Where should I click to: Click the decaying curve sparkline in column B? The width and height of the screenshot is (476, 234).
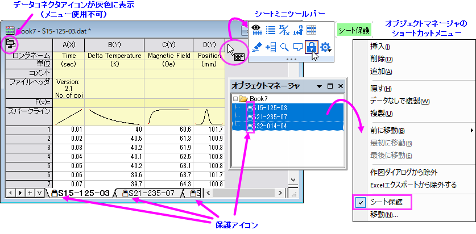click(x=114, y=116)
